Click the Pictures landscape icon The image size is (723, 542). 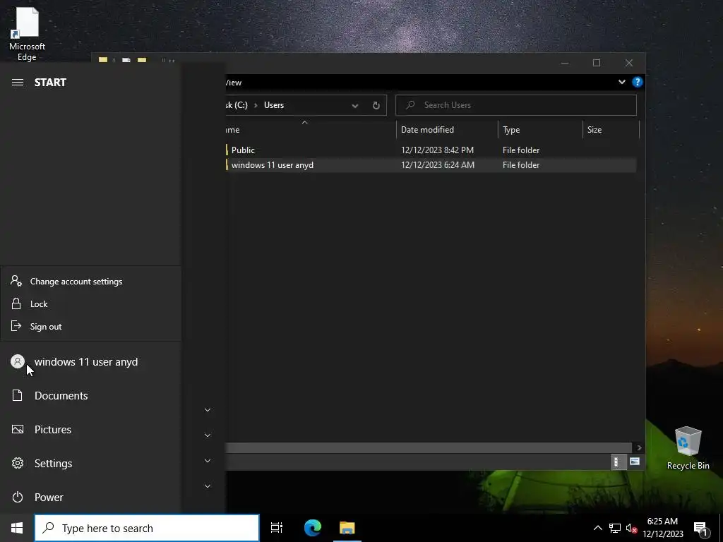tap(18, 429)
